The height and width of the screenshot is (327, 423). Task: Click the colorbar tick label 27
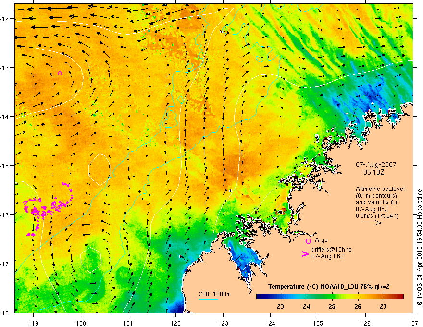point(384,306)
